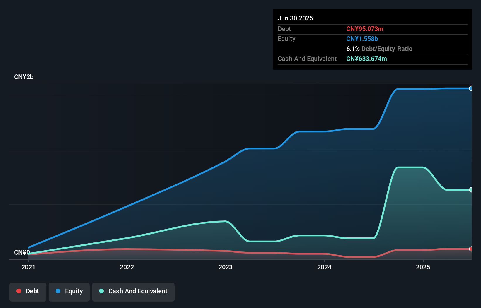The width and height of the screenshot is (481, 308).
Task: Click the 2025 x-axis label
Action: click(423, 267)
